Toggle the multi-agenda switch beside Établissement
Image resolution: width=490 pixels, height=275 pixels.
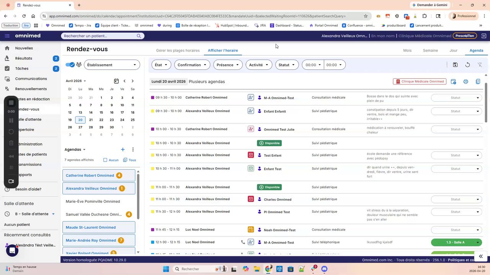coord(70,65)
